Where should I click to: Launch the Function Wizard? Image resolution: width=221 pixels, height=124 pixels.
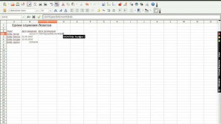(x=29, y=17)
